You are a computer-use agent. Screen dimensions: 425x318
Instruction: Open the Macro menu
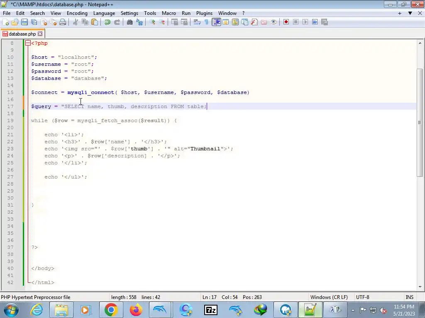169,13
